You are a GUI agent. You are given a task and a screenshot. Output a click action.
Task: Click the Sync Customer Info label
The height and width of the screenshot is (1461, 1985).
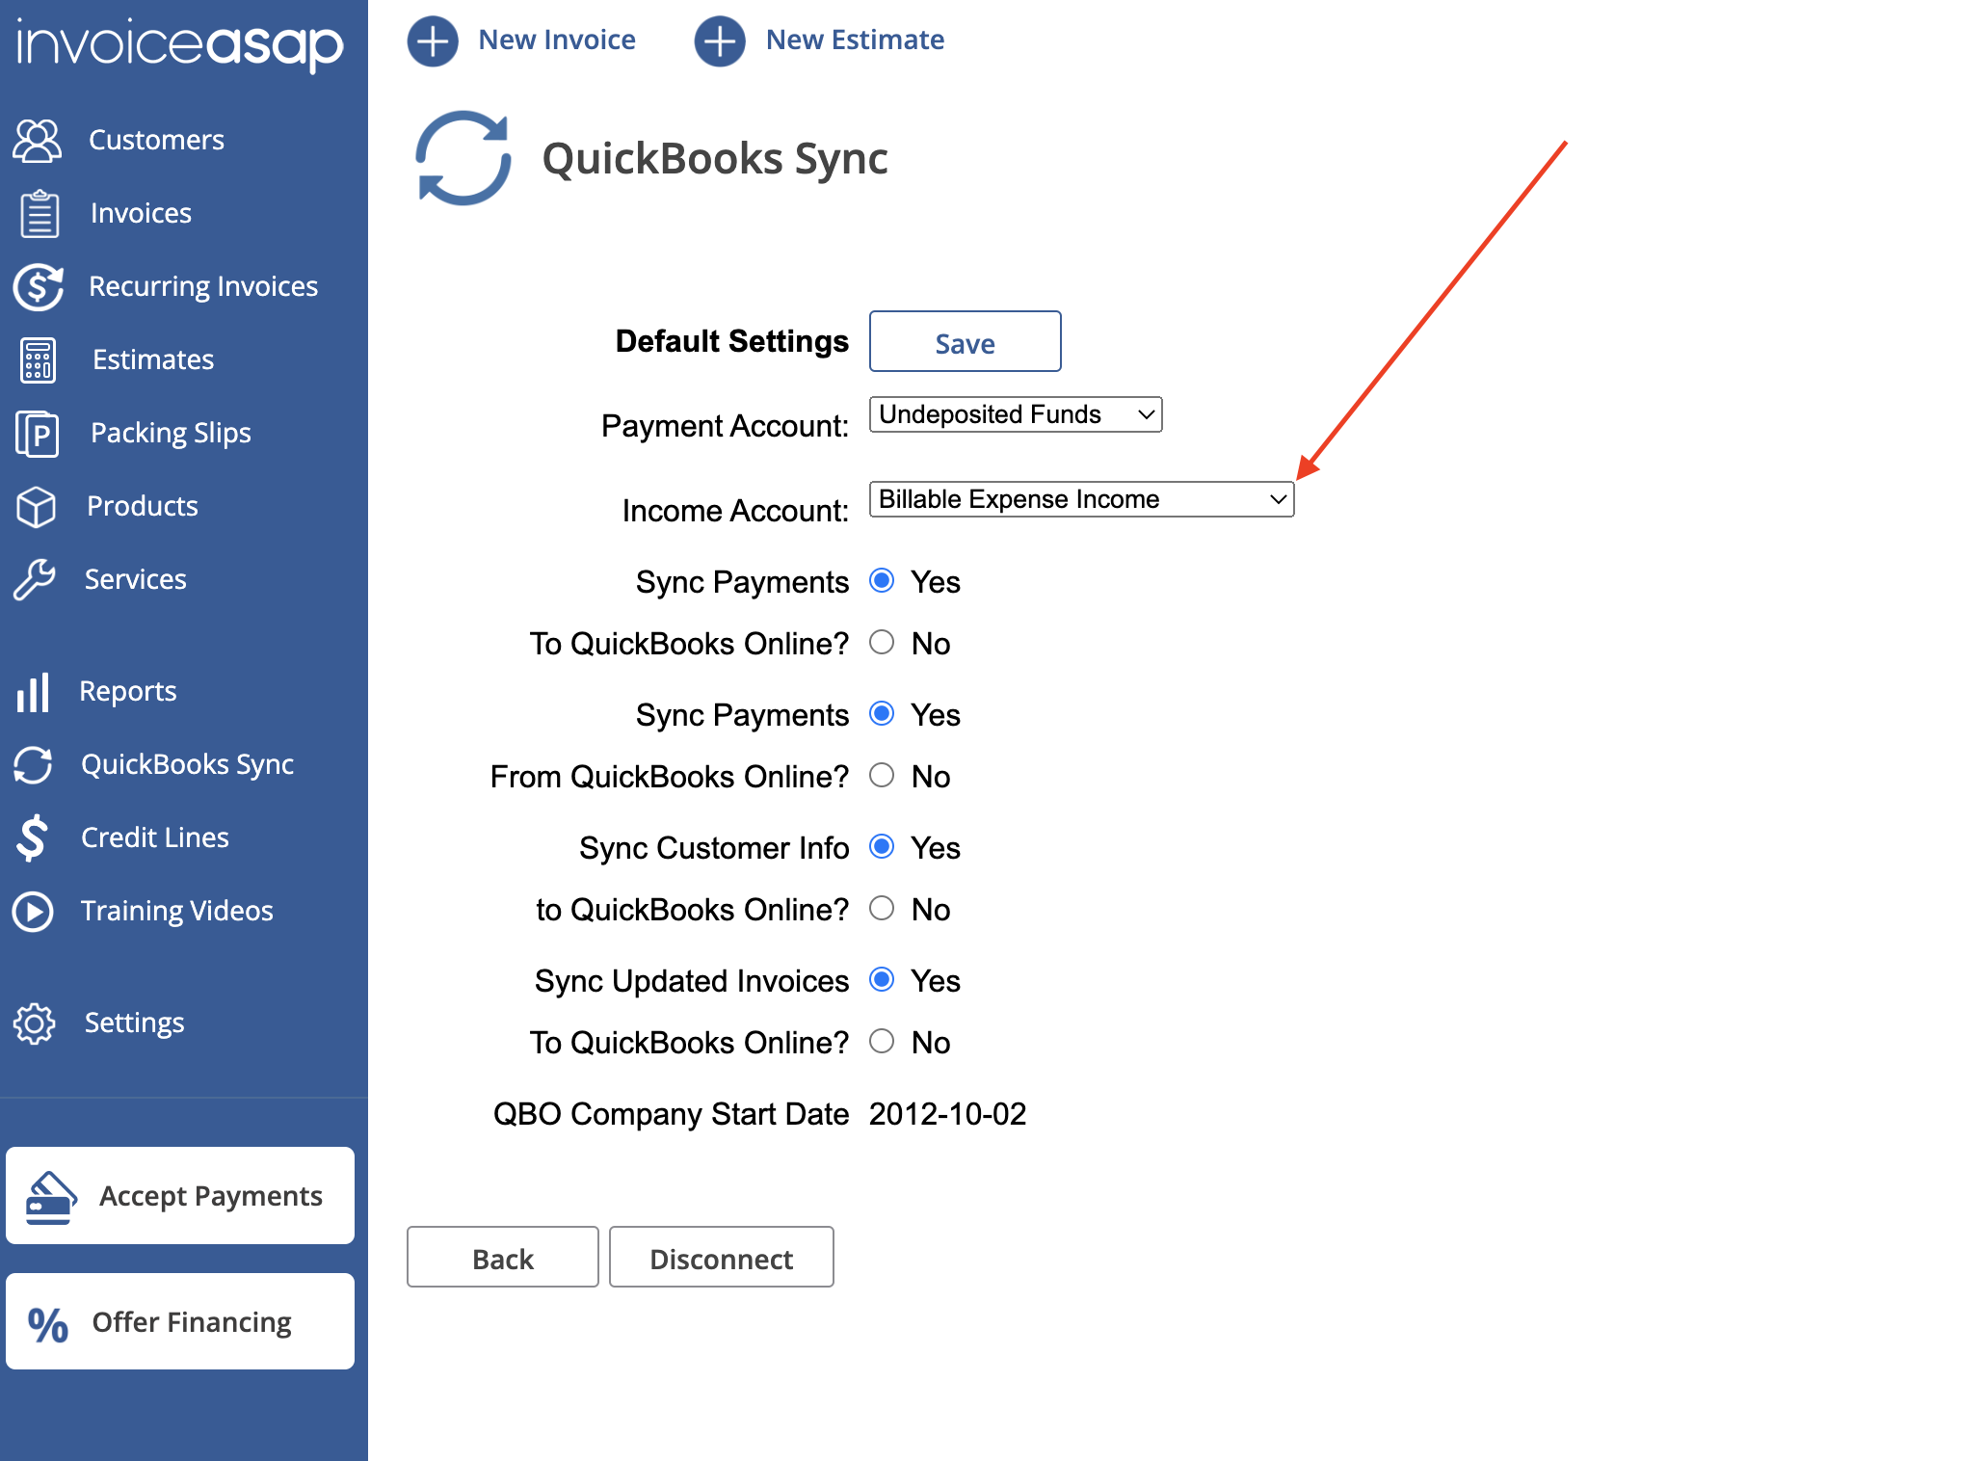coord(715,848)
